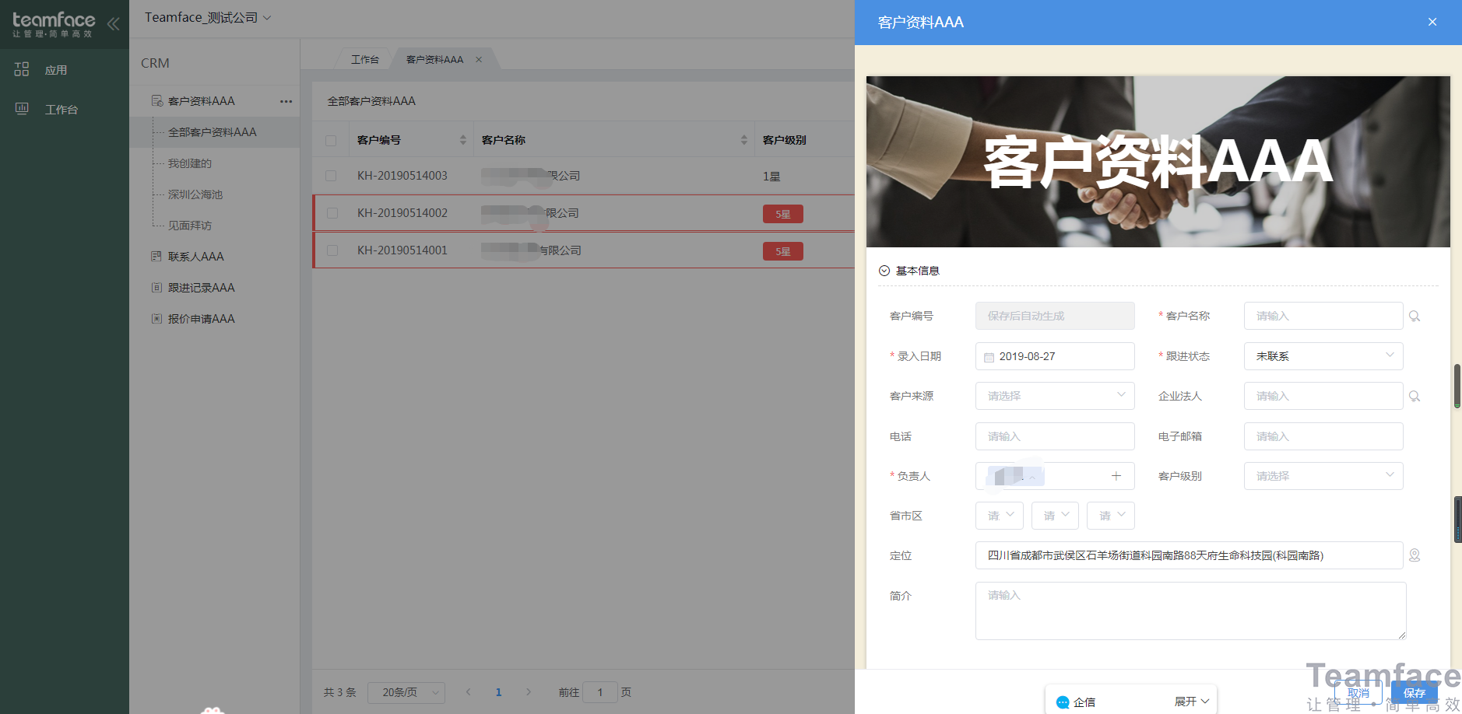Click the 保存 save button

click(1415, 692)
